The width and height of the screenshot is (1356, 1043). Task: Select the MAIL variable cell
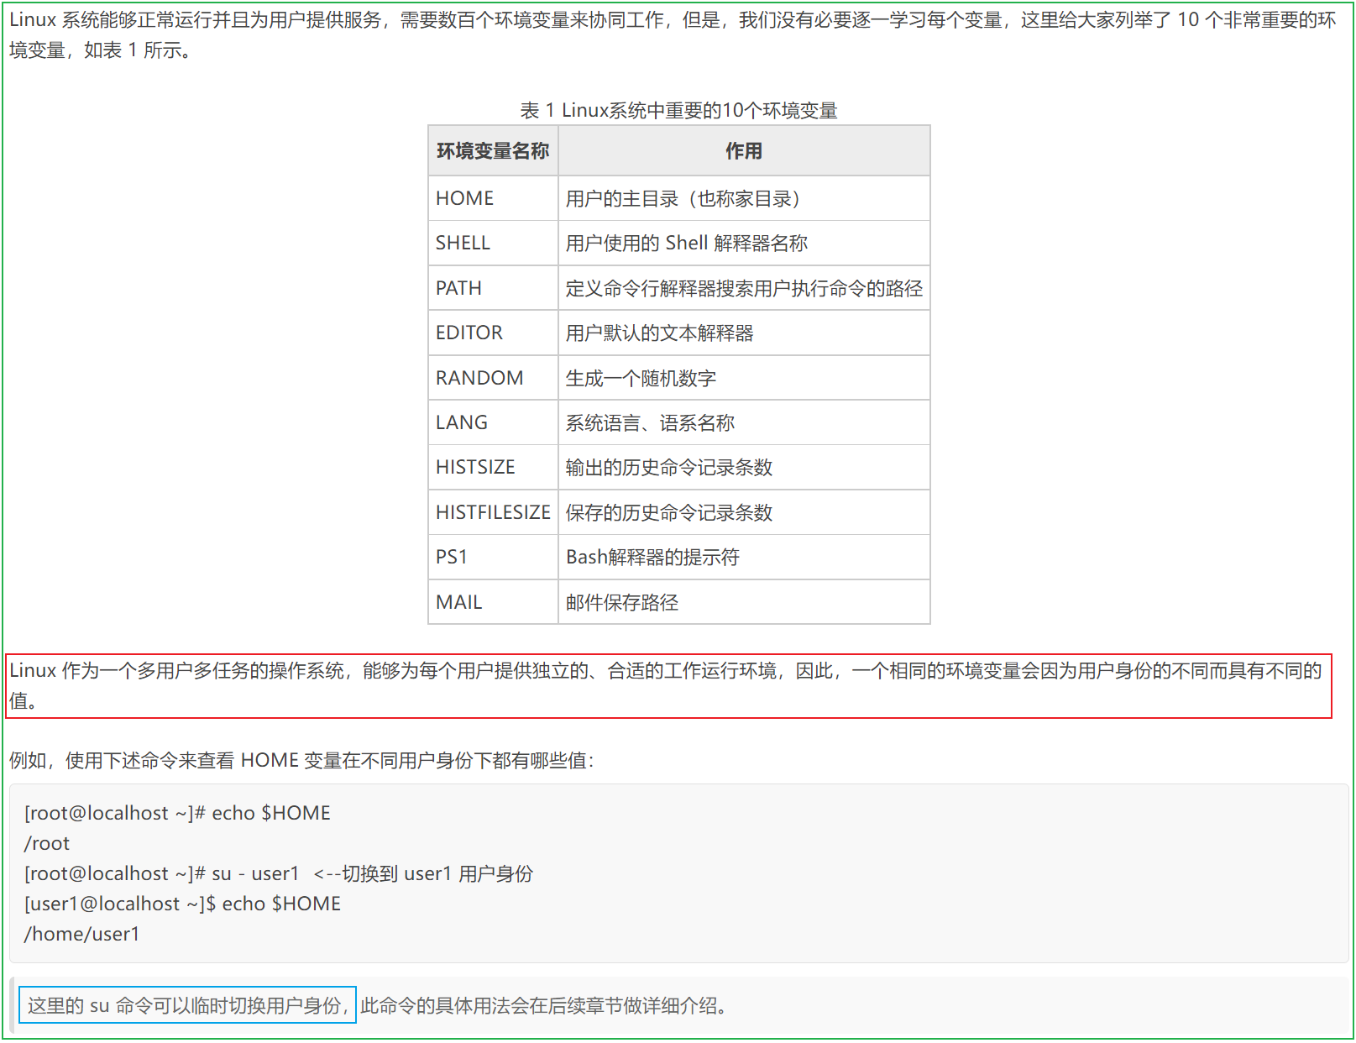[493, 602]
